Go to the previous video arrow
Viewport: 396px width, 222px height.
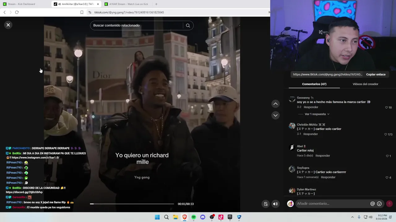pos(275,104)
